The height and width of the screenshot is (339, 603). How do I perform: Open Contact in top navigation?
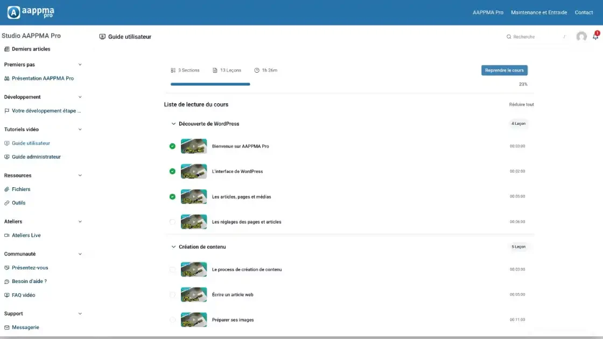pyautogui.click(x=584, y=12)
